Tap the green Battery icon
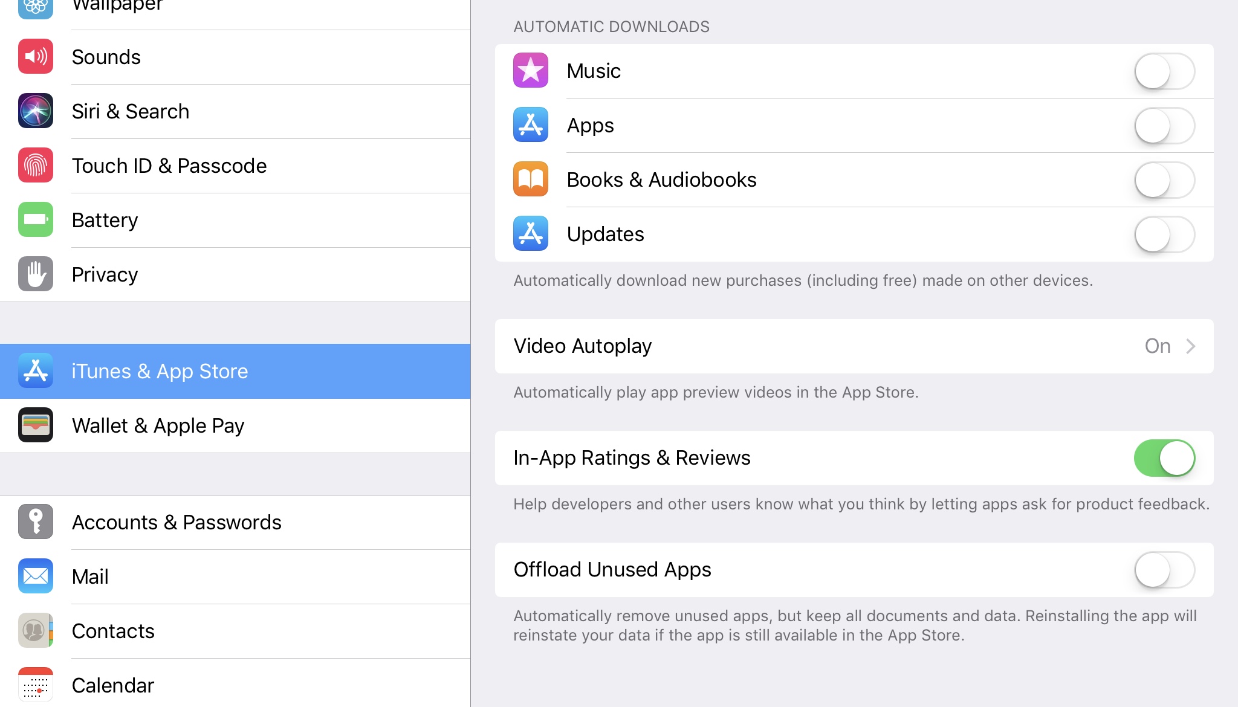This screenshot has height=707, width=1238. [36, 220]
